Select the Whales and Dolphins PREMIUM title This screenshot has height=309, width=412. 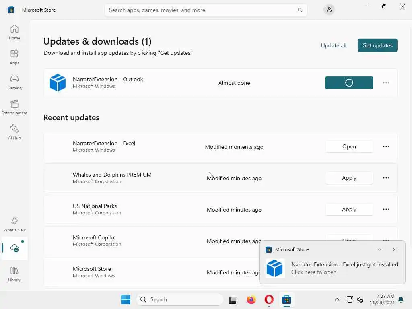tap(112, 175)
